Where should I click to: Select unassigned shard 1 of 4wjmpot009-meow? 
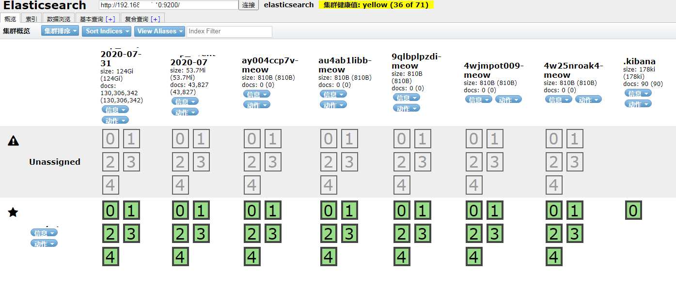(x=494, y=139)
